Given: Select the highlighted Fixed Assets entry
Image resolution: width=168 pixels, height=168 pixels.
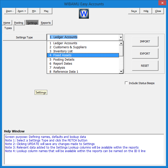Looking at the screenshot, I should tap(83, 55).
